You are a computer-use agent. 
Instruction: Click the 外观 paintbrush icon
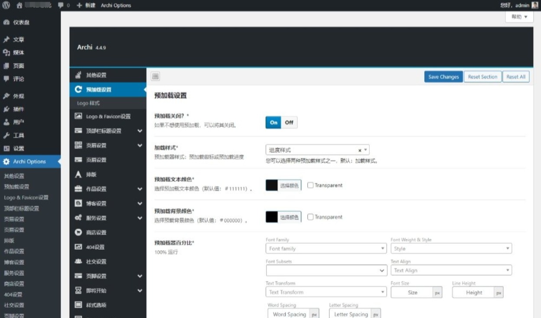[x=7, y=96]
